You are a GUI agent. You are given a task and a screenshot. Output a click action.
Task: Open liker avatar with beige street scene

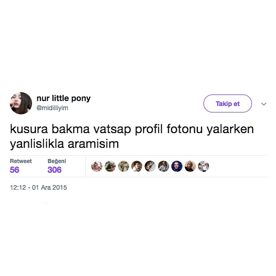[x=124, y=166]
